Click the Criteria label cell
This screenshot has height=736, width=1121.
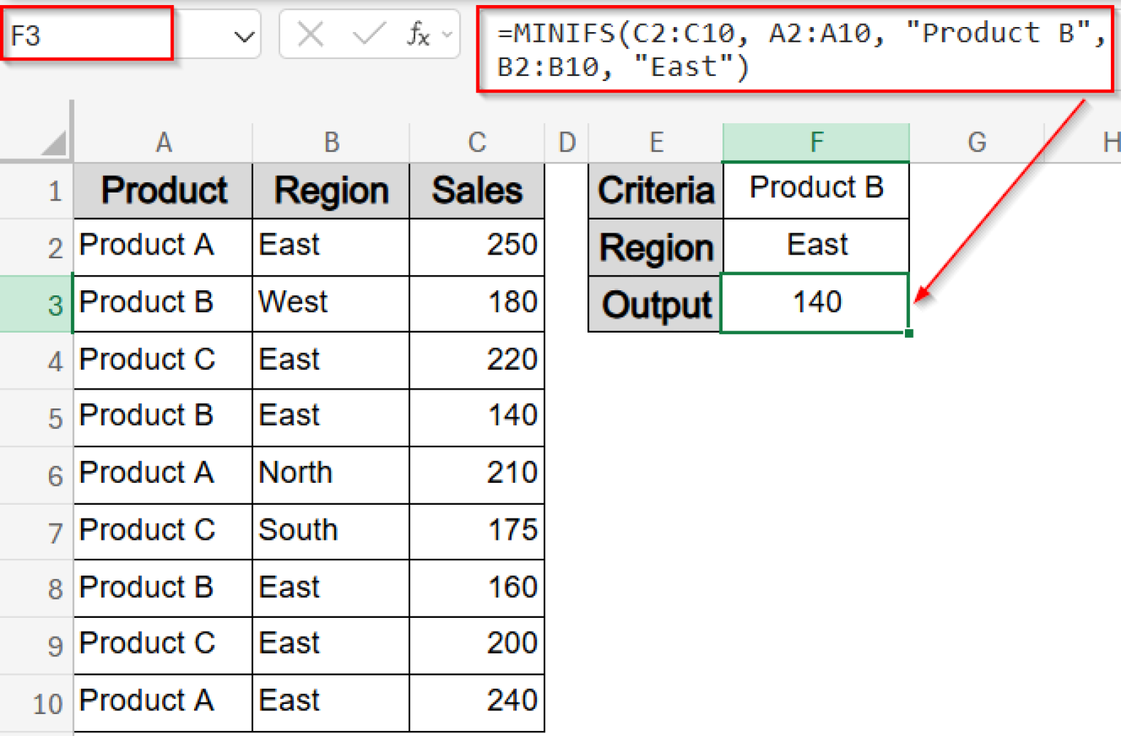click(655, 190)
